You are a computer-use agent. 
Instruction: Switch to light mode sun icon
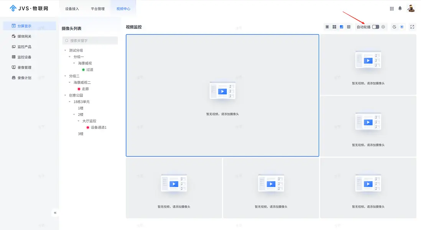(402, 27)
